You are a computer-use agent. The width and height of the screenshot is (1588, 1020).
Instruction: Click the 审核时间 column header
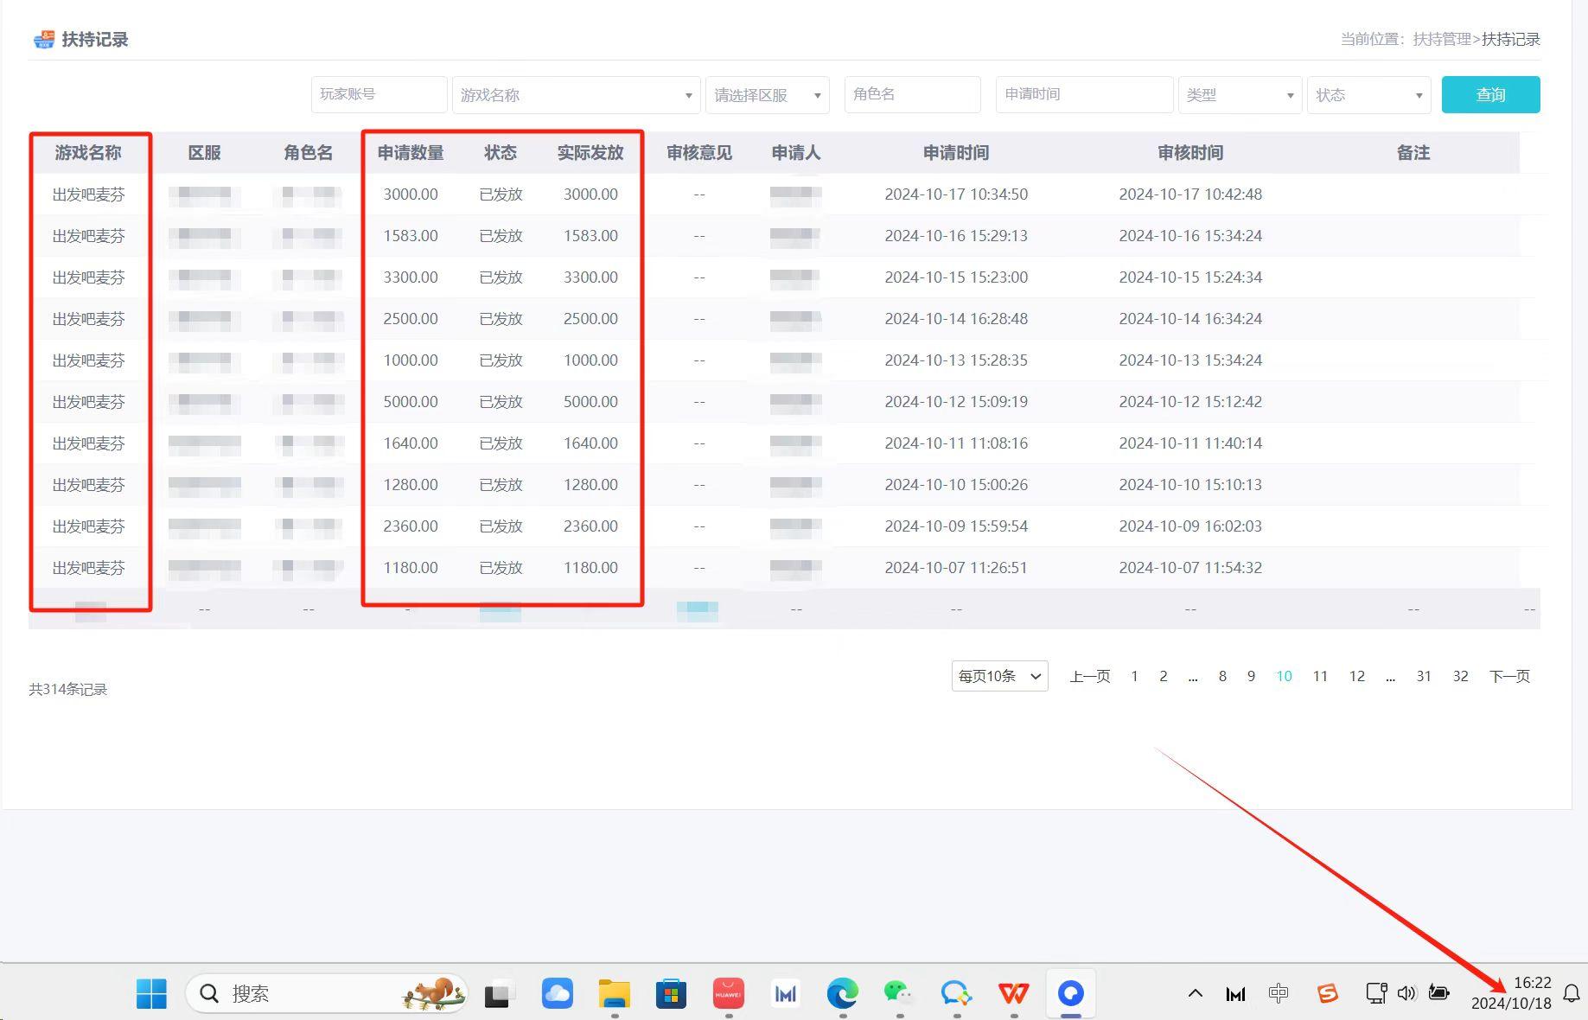1190,153
